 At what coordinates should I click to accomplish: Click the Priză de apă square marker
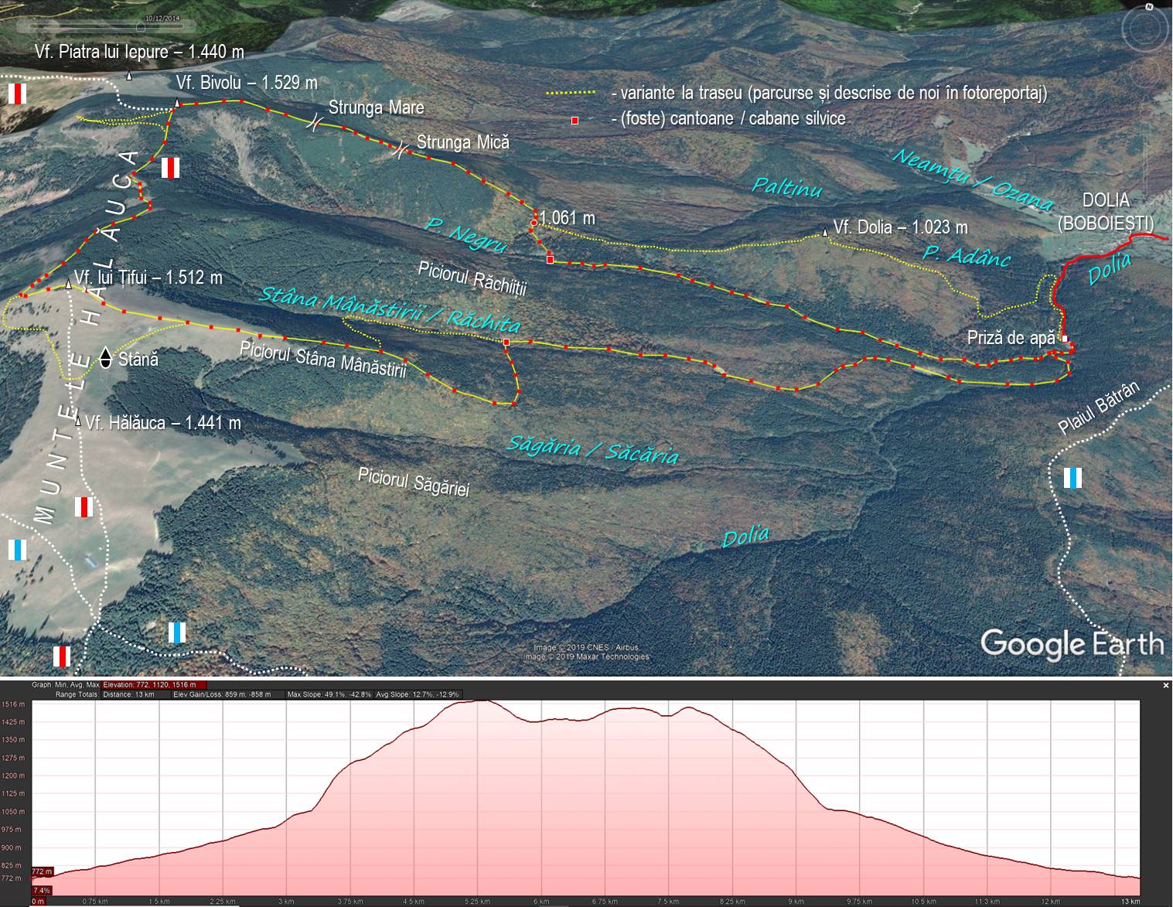point(1065,339)
